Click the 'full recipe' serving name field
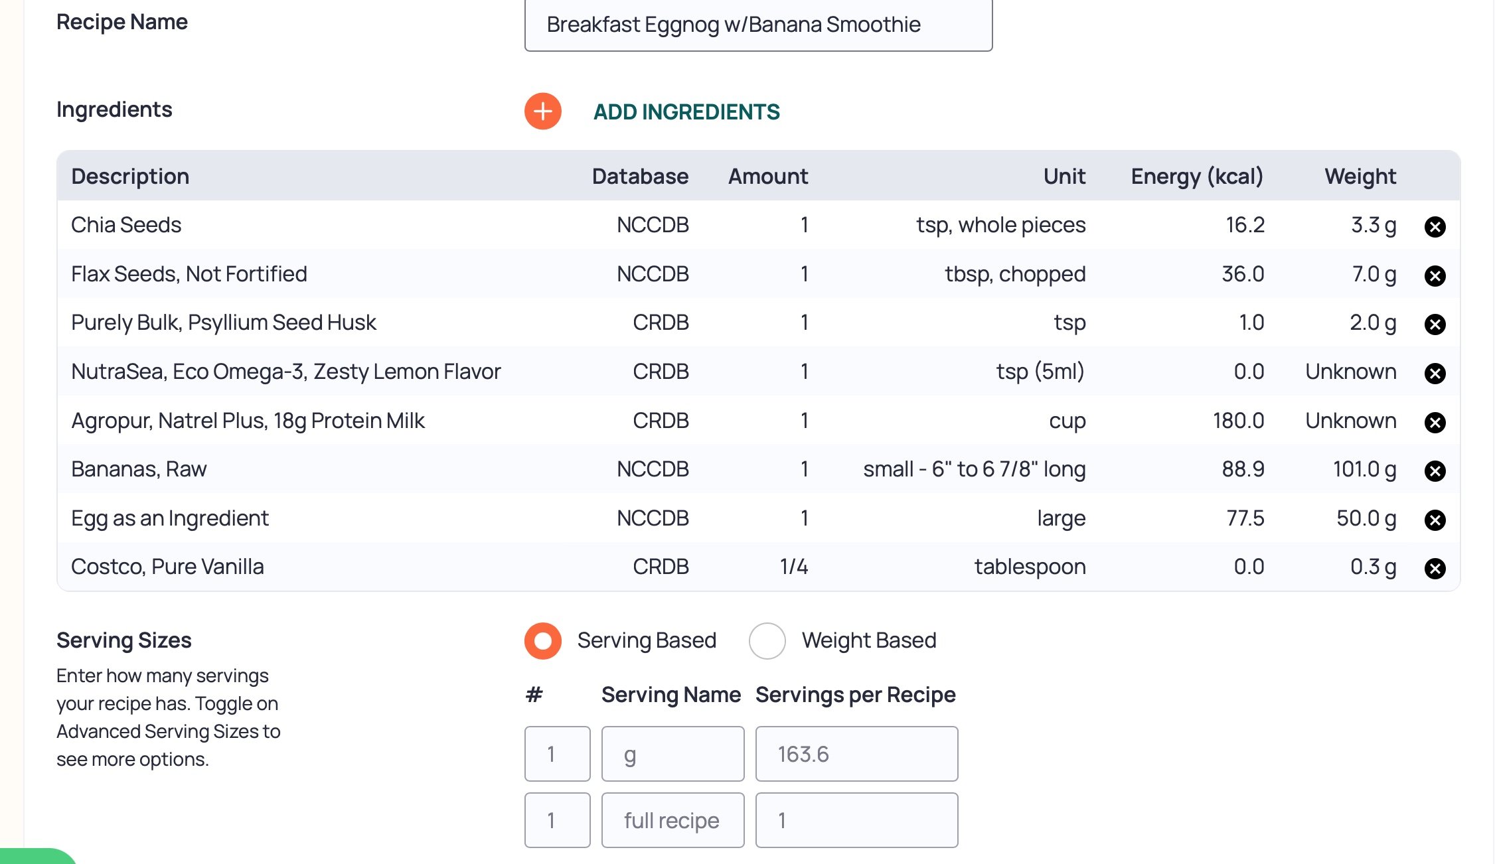This screenshot has width=1495, height=864. (672, 820)
